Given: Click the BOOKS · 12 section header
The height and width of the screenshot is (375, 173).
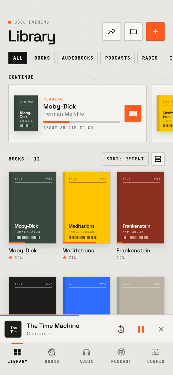Looking at the screenshot, I should tap(24, 159).
